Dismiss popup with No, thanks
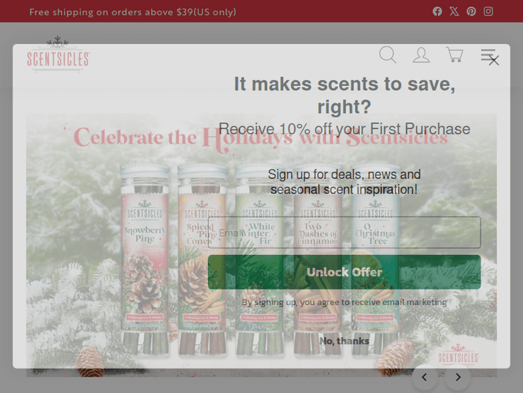523x393 pixels. point(344,341)
